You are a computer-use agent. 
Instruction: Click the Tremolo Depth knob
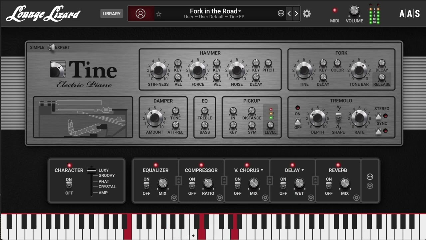(x=318, y=118)
